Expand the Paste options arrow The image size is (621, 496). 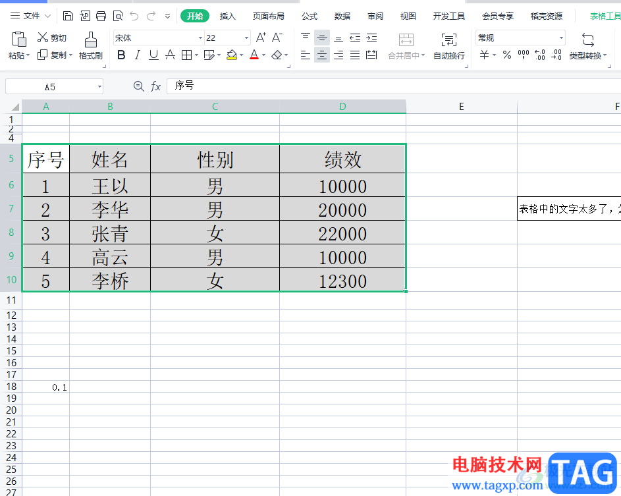click(x=28, y=55)
